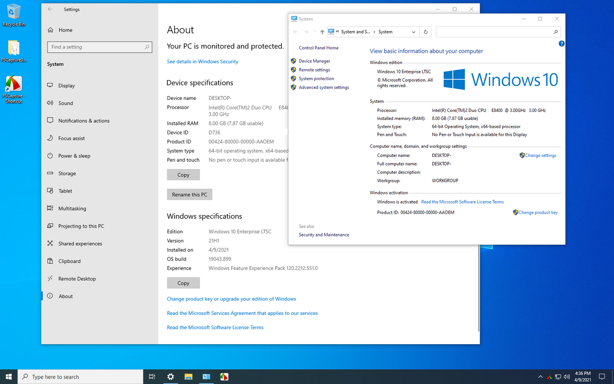Go up one level in System window

pyautogui.click(x=322, y=32)
